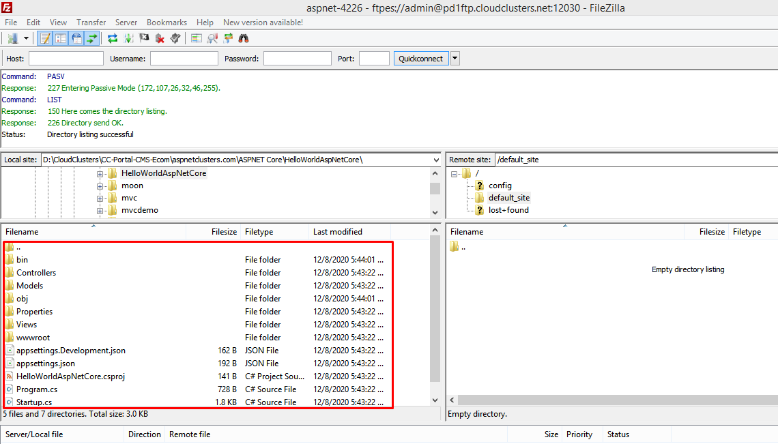Open the Site Manager dropdown arrow
778x444 pixels.
tap(26, 38)
